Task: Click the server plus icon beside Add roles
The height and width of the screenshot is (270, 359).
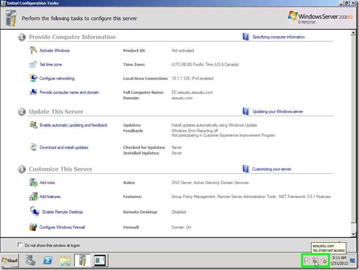Action: 33,182
